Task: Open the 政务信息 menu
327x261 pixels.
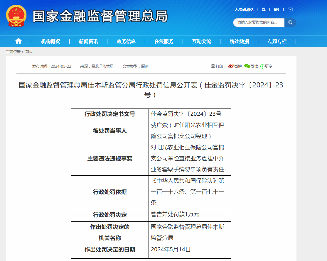Action: (x=126, y=41)
